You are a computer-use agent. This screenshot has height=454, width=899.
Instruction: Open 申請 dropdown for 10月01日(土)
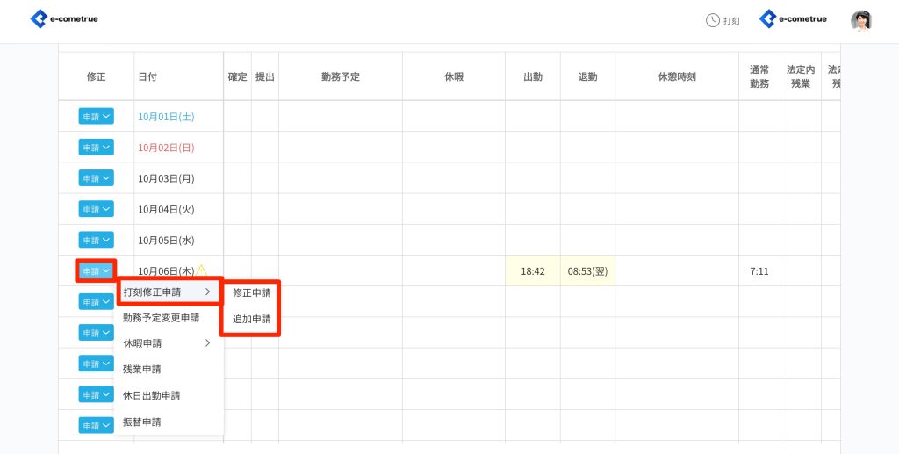pos(97,117)
